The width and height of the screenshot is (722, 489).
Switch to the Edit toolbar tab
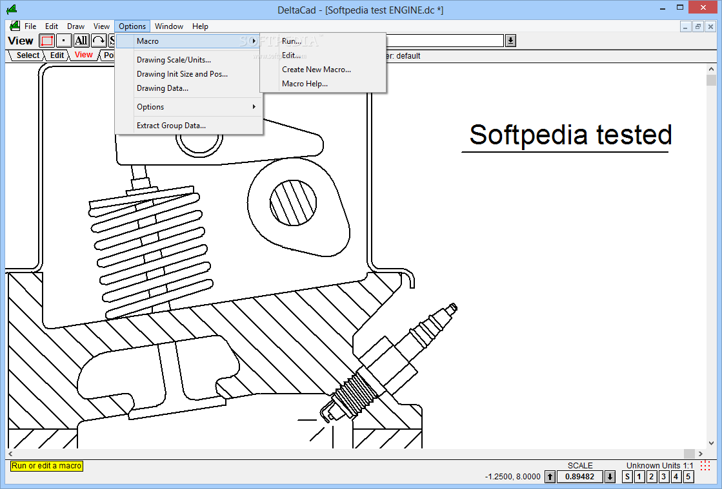point(57,55)
